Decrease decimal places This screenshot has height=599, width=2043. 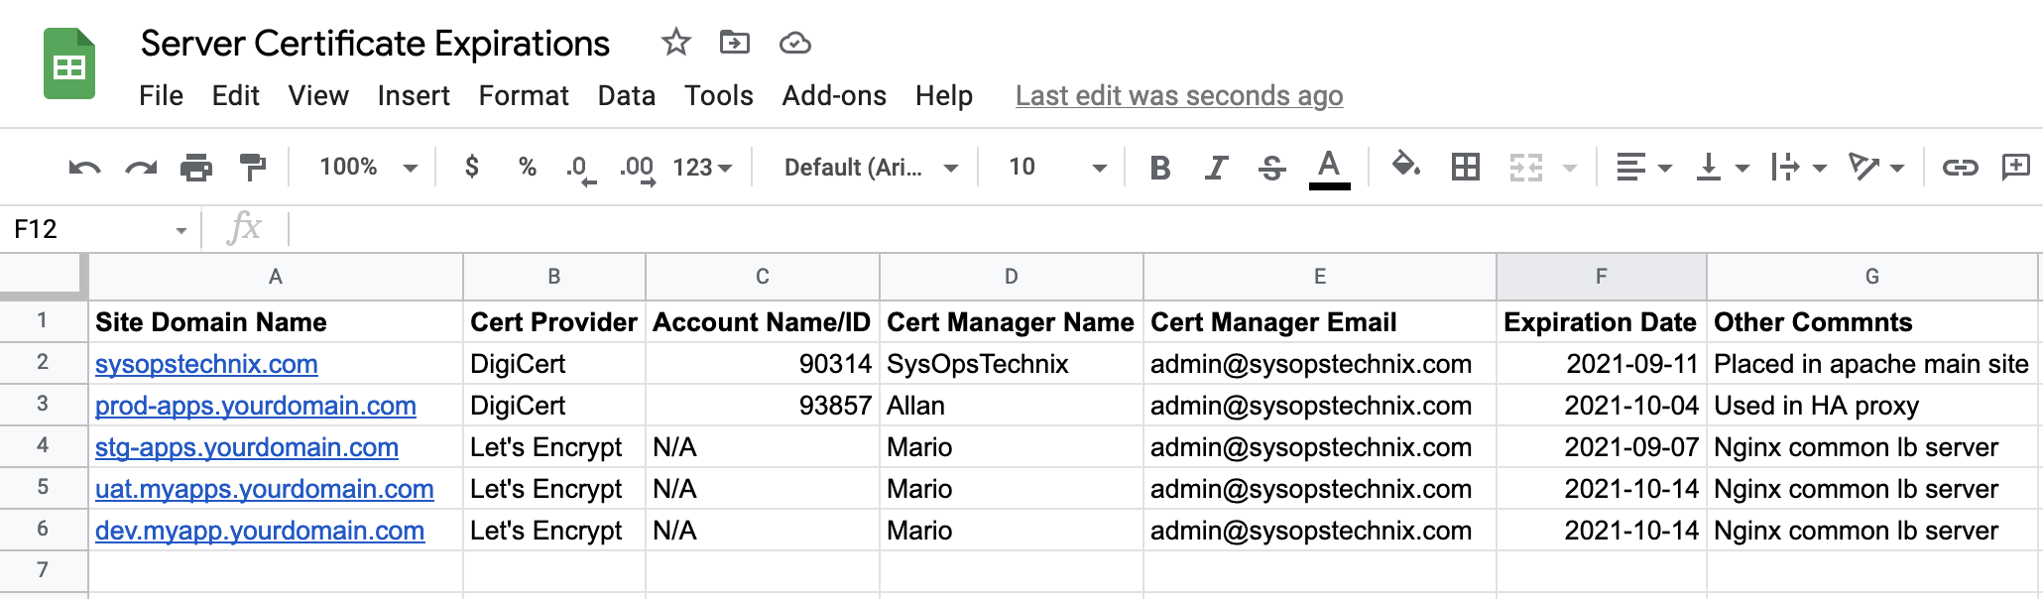tap(580, 169)
